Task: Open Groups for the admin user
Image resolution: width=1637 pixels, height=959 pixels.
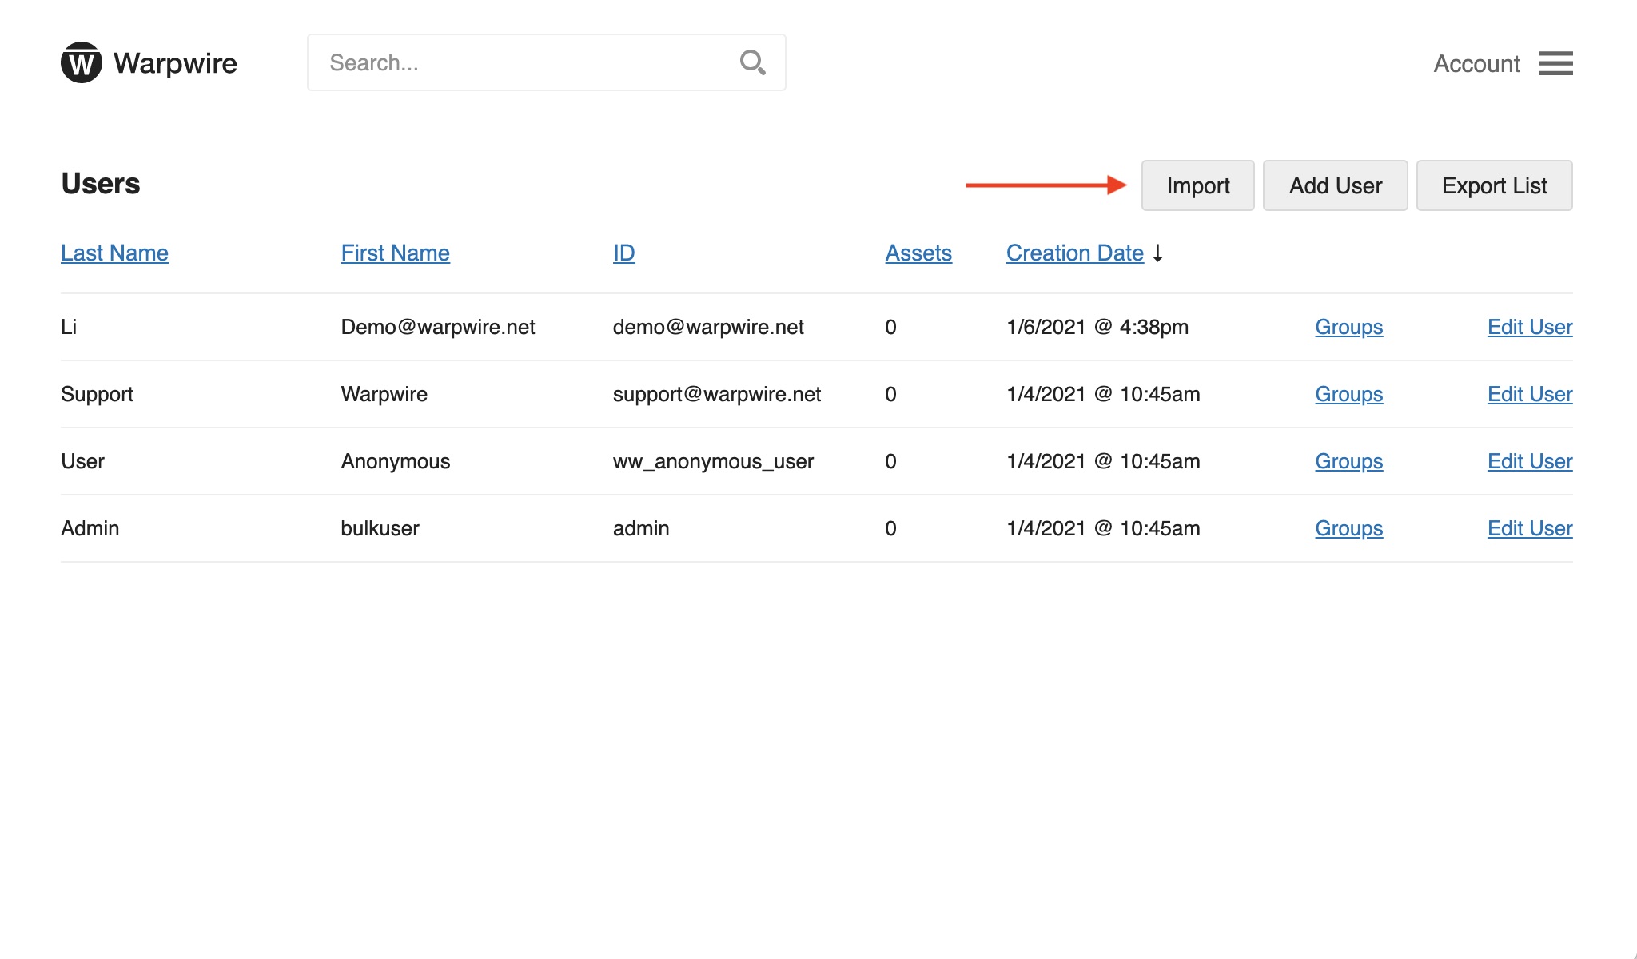Action: pyautogui.click(x=1348, y=528)
